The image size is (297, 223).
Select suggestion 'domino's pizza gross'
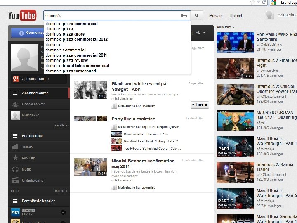117,34
